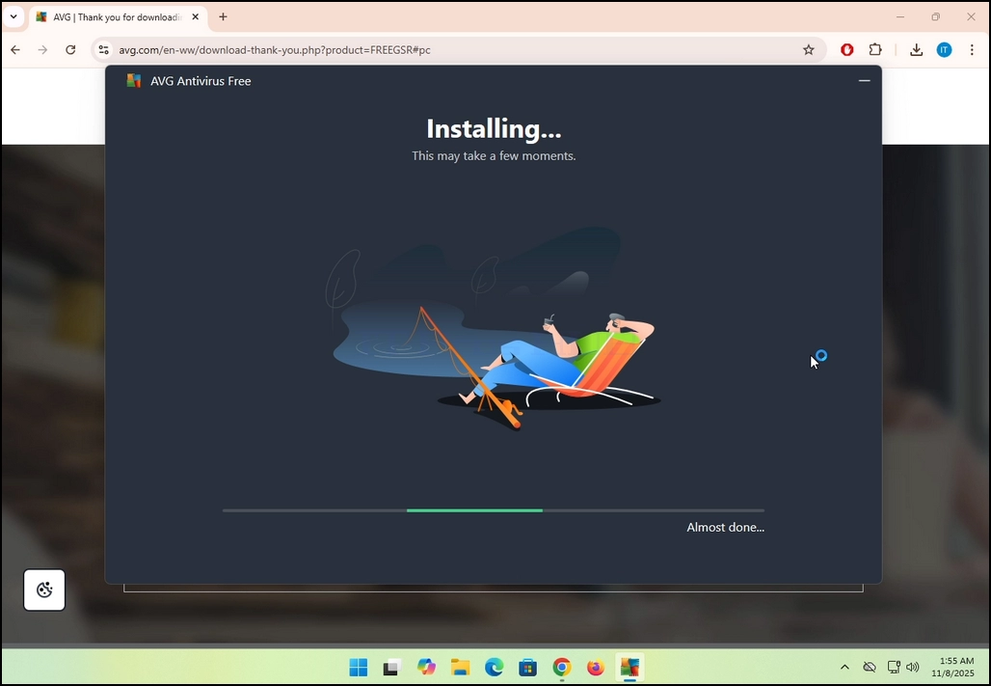
Task: Open the red Opera-style extension icon
Action: pos(847,49)
